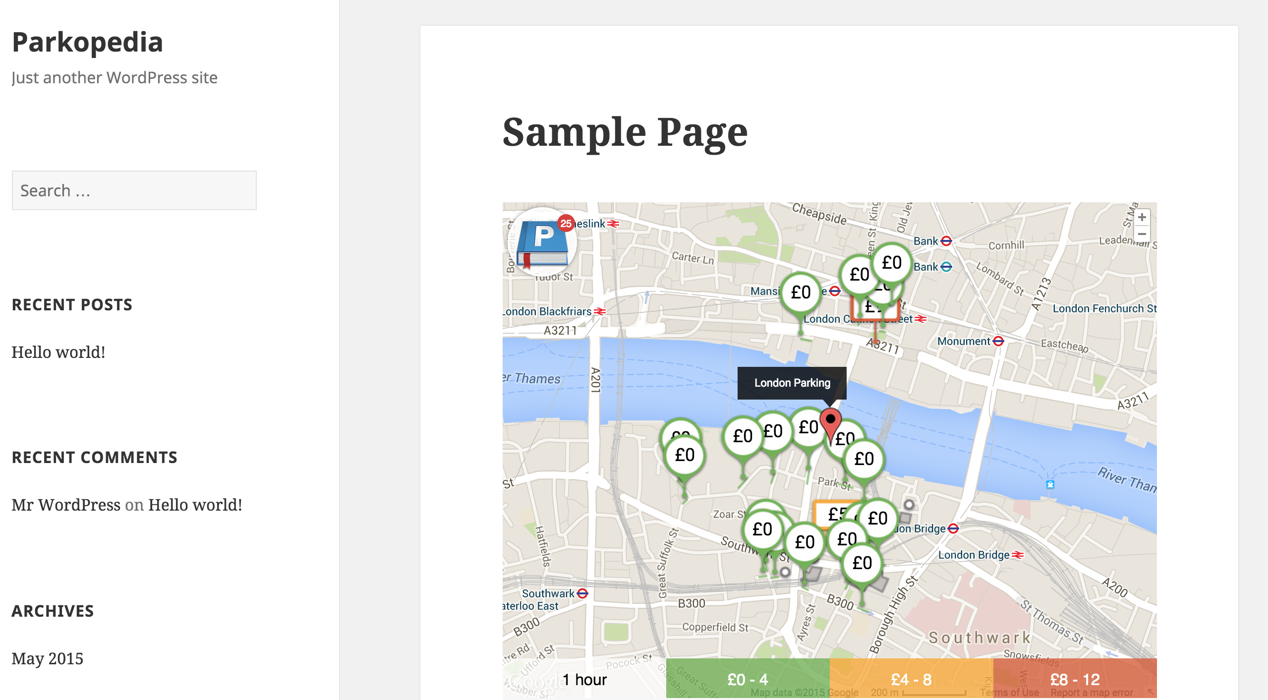Open the Parkopedia site title link
Screen dimensions: 1268x700
tap(88, 42)
